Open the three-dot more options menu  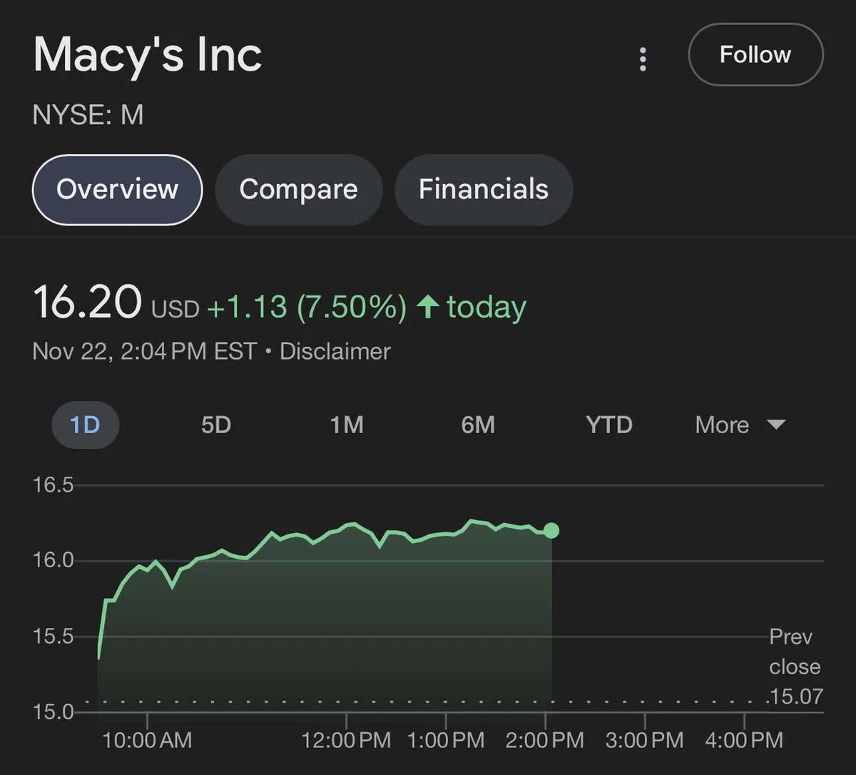tap(643, 59)
